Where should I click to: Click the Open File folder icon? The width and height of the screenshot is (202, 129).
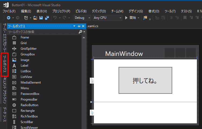click(x=35, y=18)
